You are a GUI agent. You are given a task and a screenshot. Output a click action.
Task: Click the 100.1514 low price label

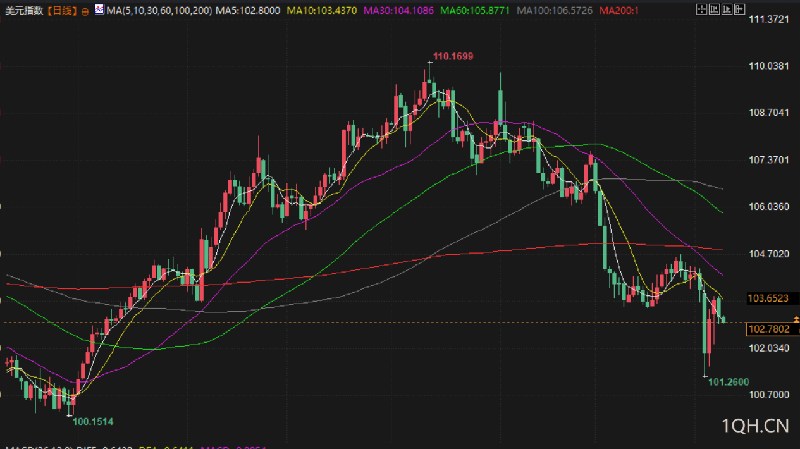point(93,421)
